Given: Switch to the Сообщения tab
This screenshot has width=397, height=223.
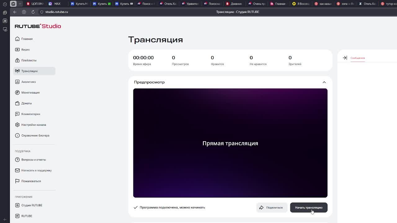Looking at the screenshot, I should [x=358, y=58].
